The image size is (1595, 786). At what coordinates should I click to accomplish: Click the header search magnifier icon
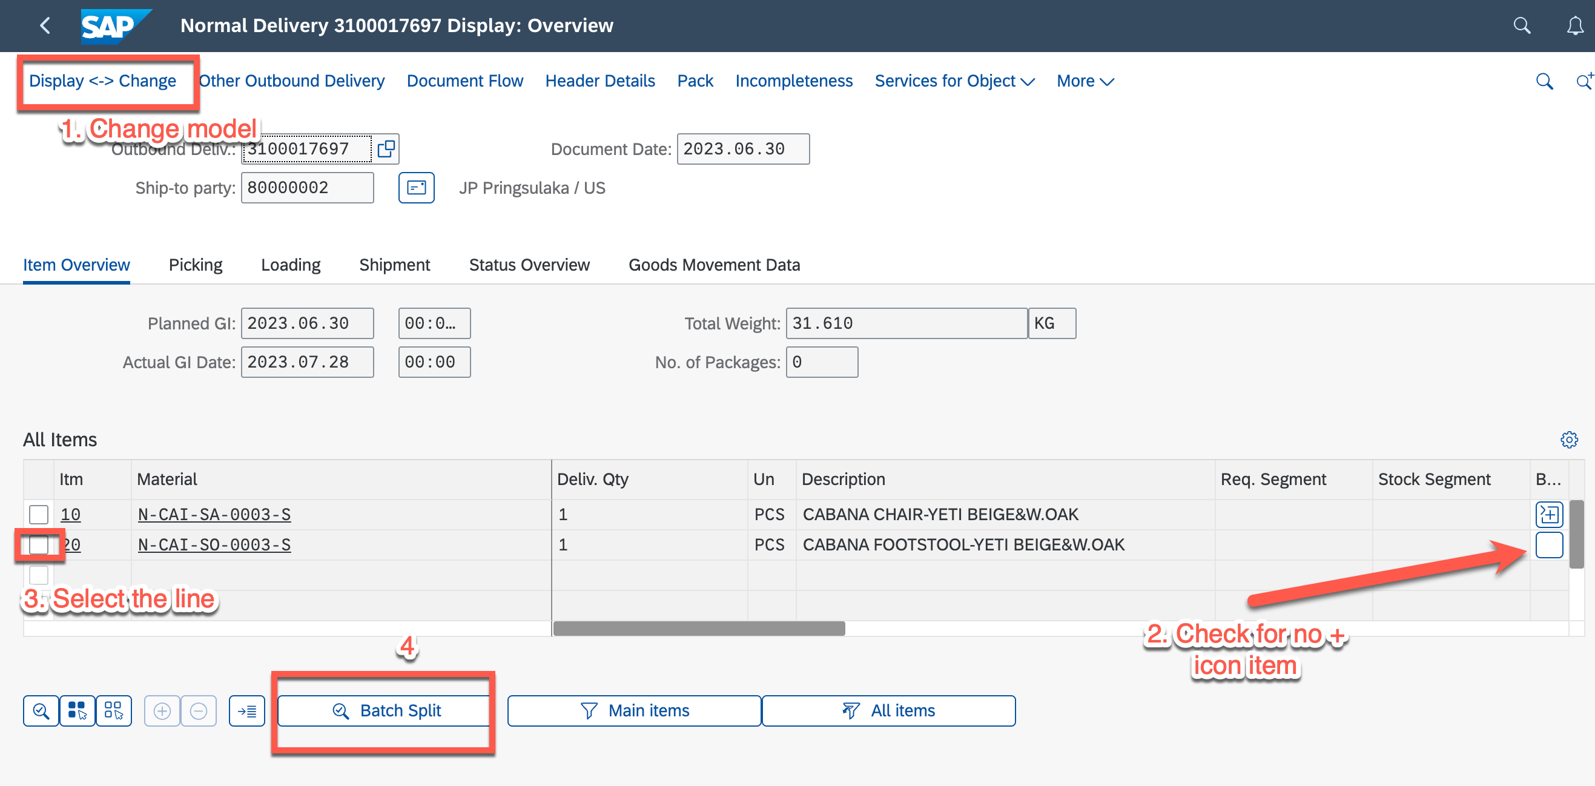(1521, 25)
